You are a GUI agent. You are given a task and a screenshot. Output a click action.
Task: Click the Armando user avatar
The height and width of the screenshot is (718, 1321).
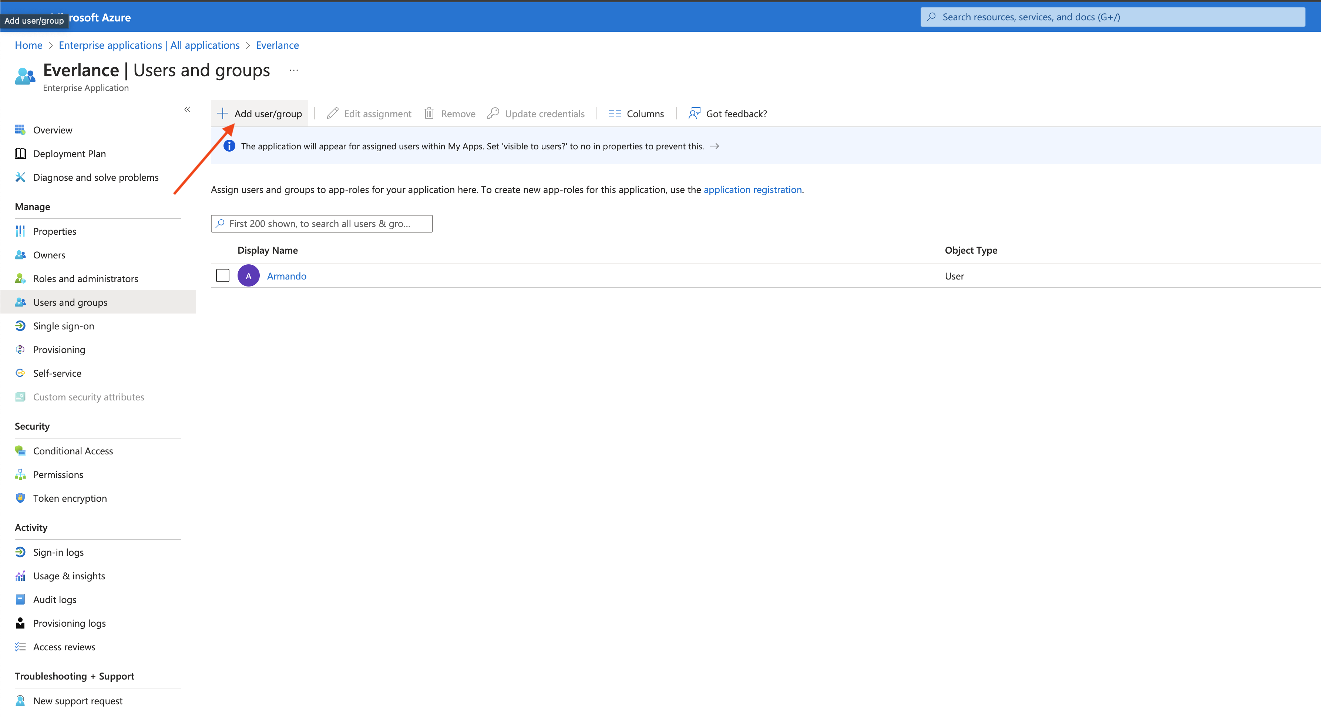(248, 276)
